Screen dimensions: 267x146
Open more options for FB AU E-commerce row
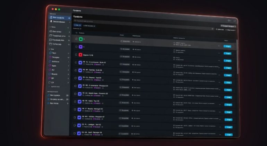(219, 68)
